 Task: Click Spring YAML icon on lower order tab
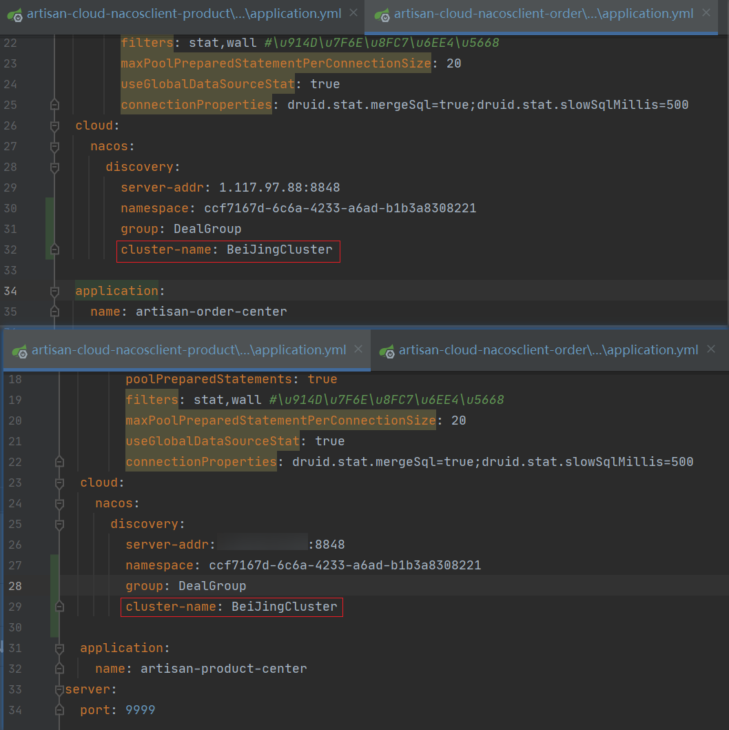point(387,352)
